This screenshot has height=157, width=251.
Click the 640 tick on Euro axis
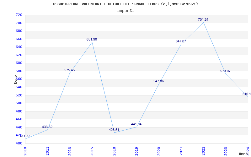(x=19, y=47)
